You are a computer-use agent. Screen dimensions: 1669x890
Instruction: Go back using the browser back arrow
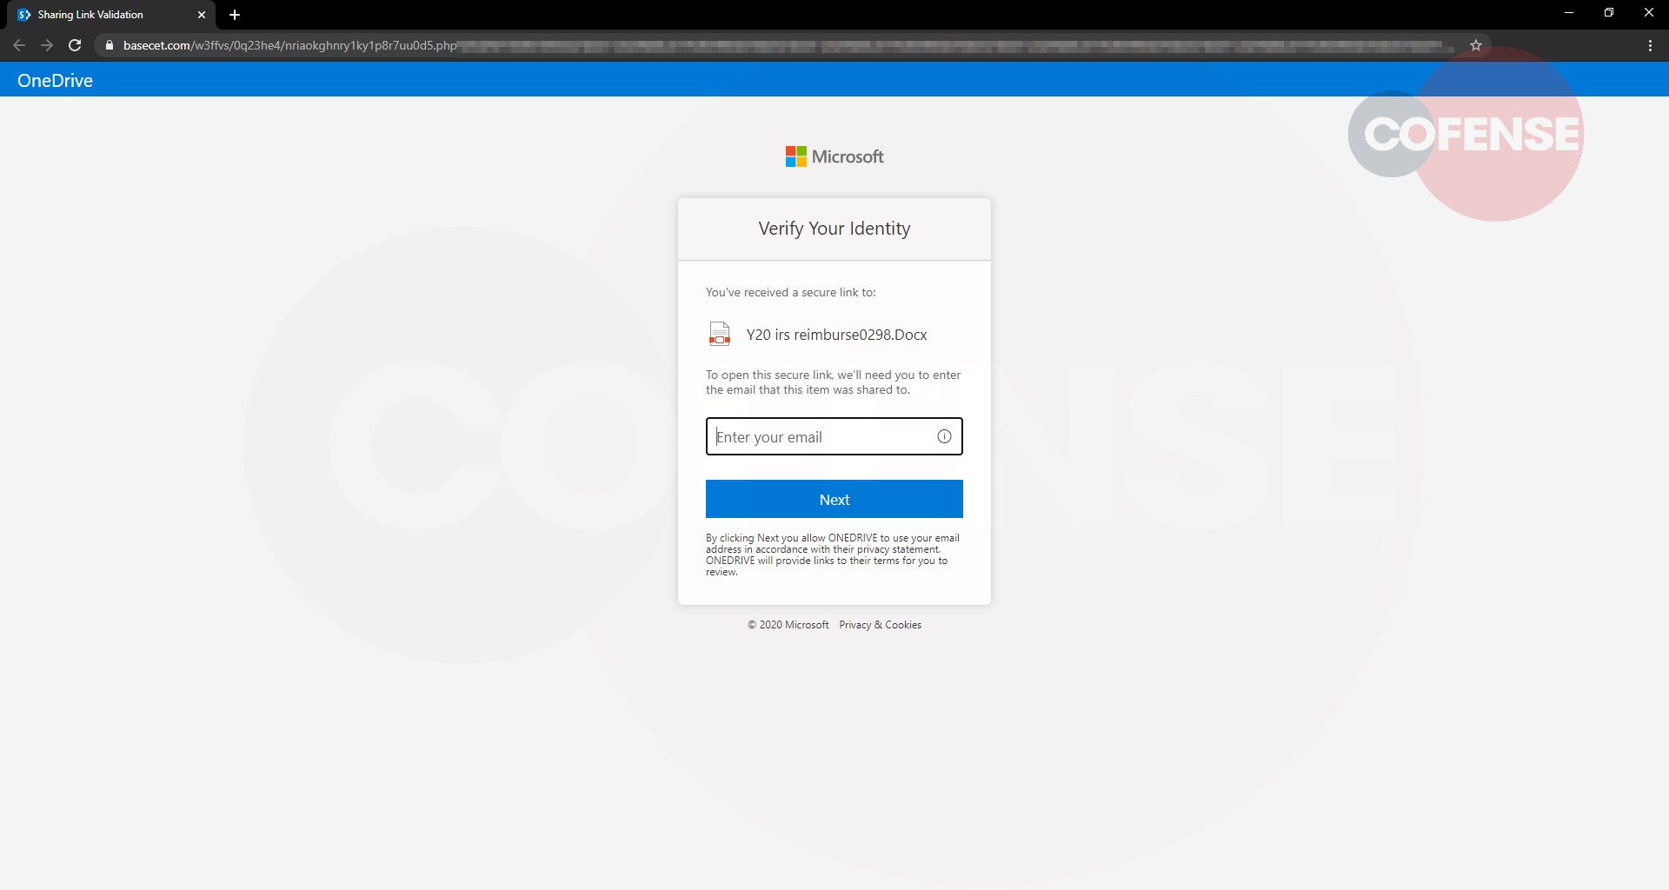pos(19,45)
